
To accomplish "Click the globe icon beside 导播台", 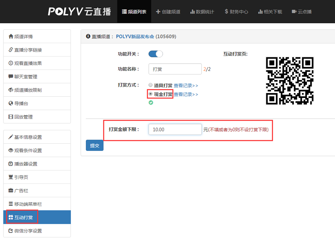I will tap(11, 103).
